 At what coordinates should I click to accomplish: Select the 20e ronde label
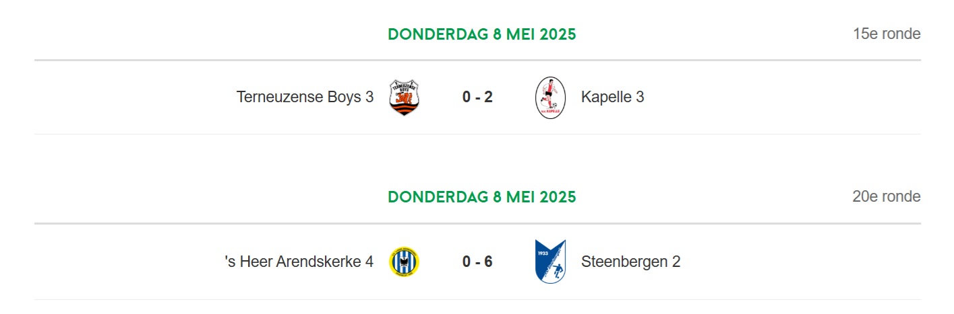point(887,196)
